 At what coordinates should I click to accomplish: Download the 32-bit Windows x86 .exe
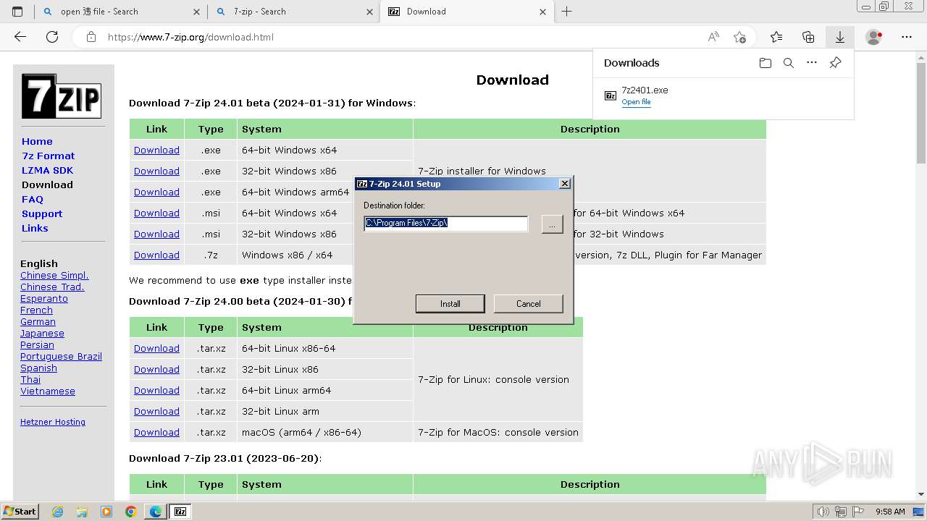(x=156, y=171)
